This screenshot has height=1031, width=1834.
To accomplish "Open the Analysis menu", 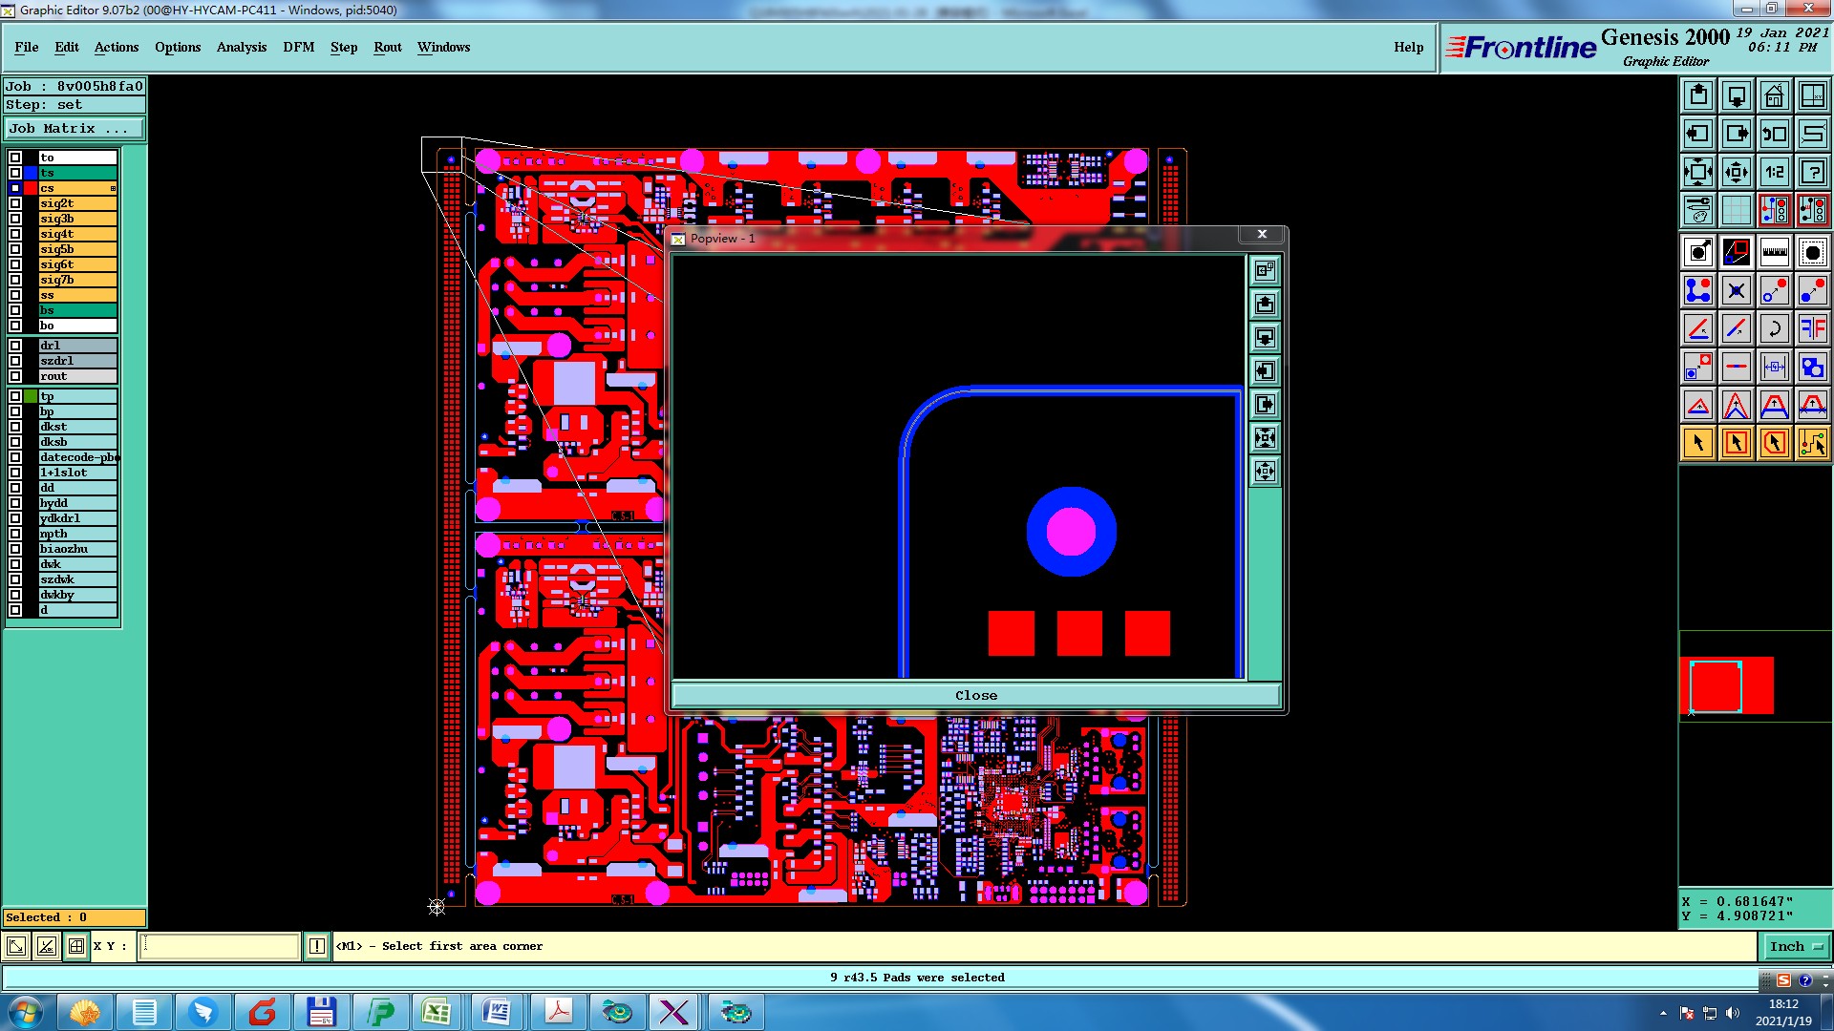I will 241,47.
